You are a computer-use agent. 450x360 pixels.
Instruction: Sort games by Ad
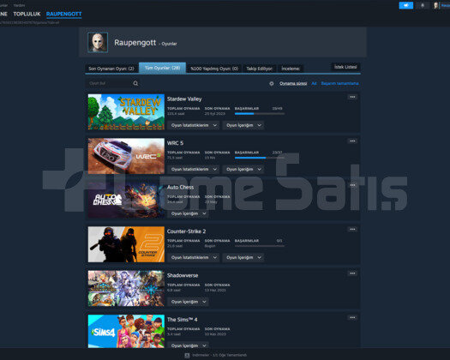[x=314, y=83]
